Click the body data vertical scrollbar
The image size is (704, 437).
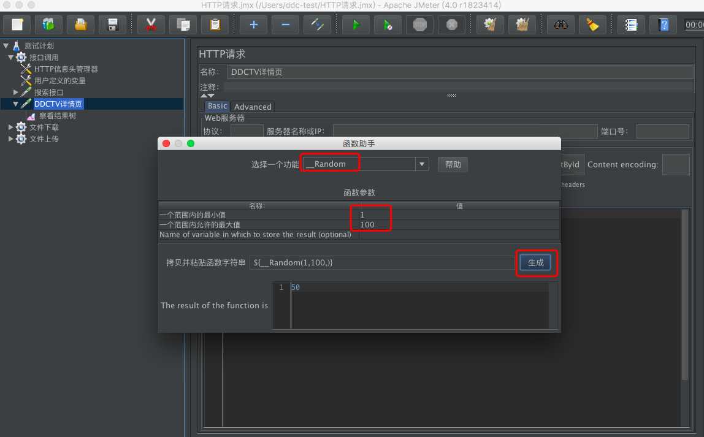pyautogui.click(x=685, y=295)
